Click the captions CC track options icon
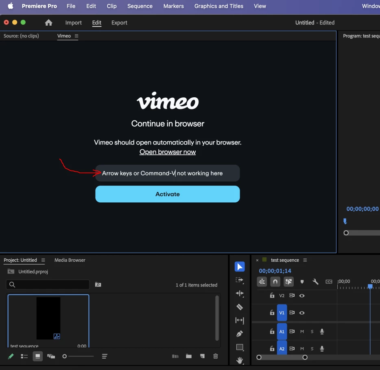This screenshot has width=380, height=370. pos(329,282)
